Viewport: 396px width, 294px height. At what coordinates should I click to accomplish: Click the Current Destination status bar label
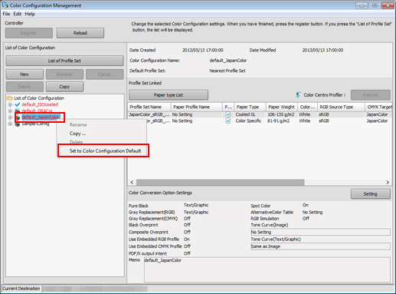[x=21, y=289]
